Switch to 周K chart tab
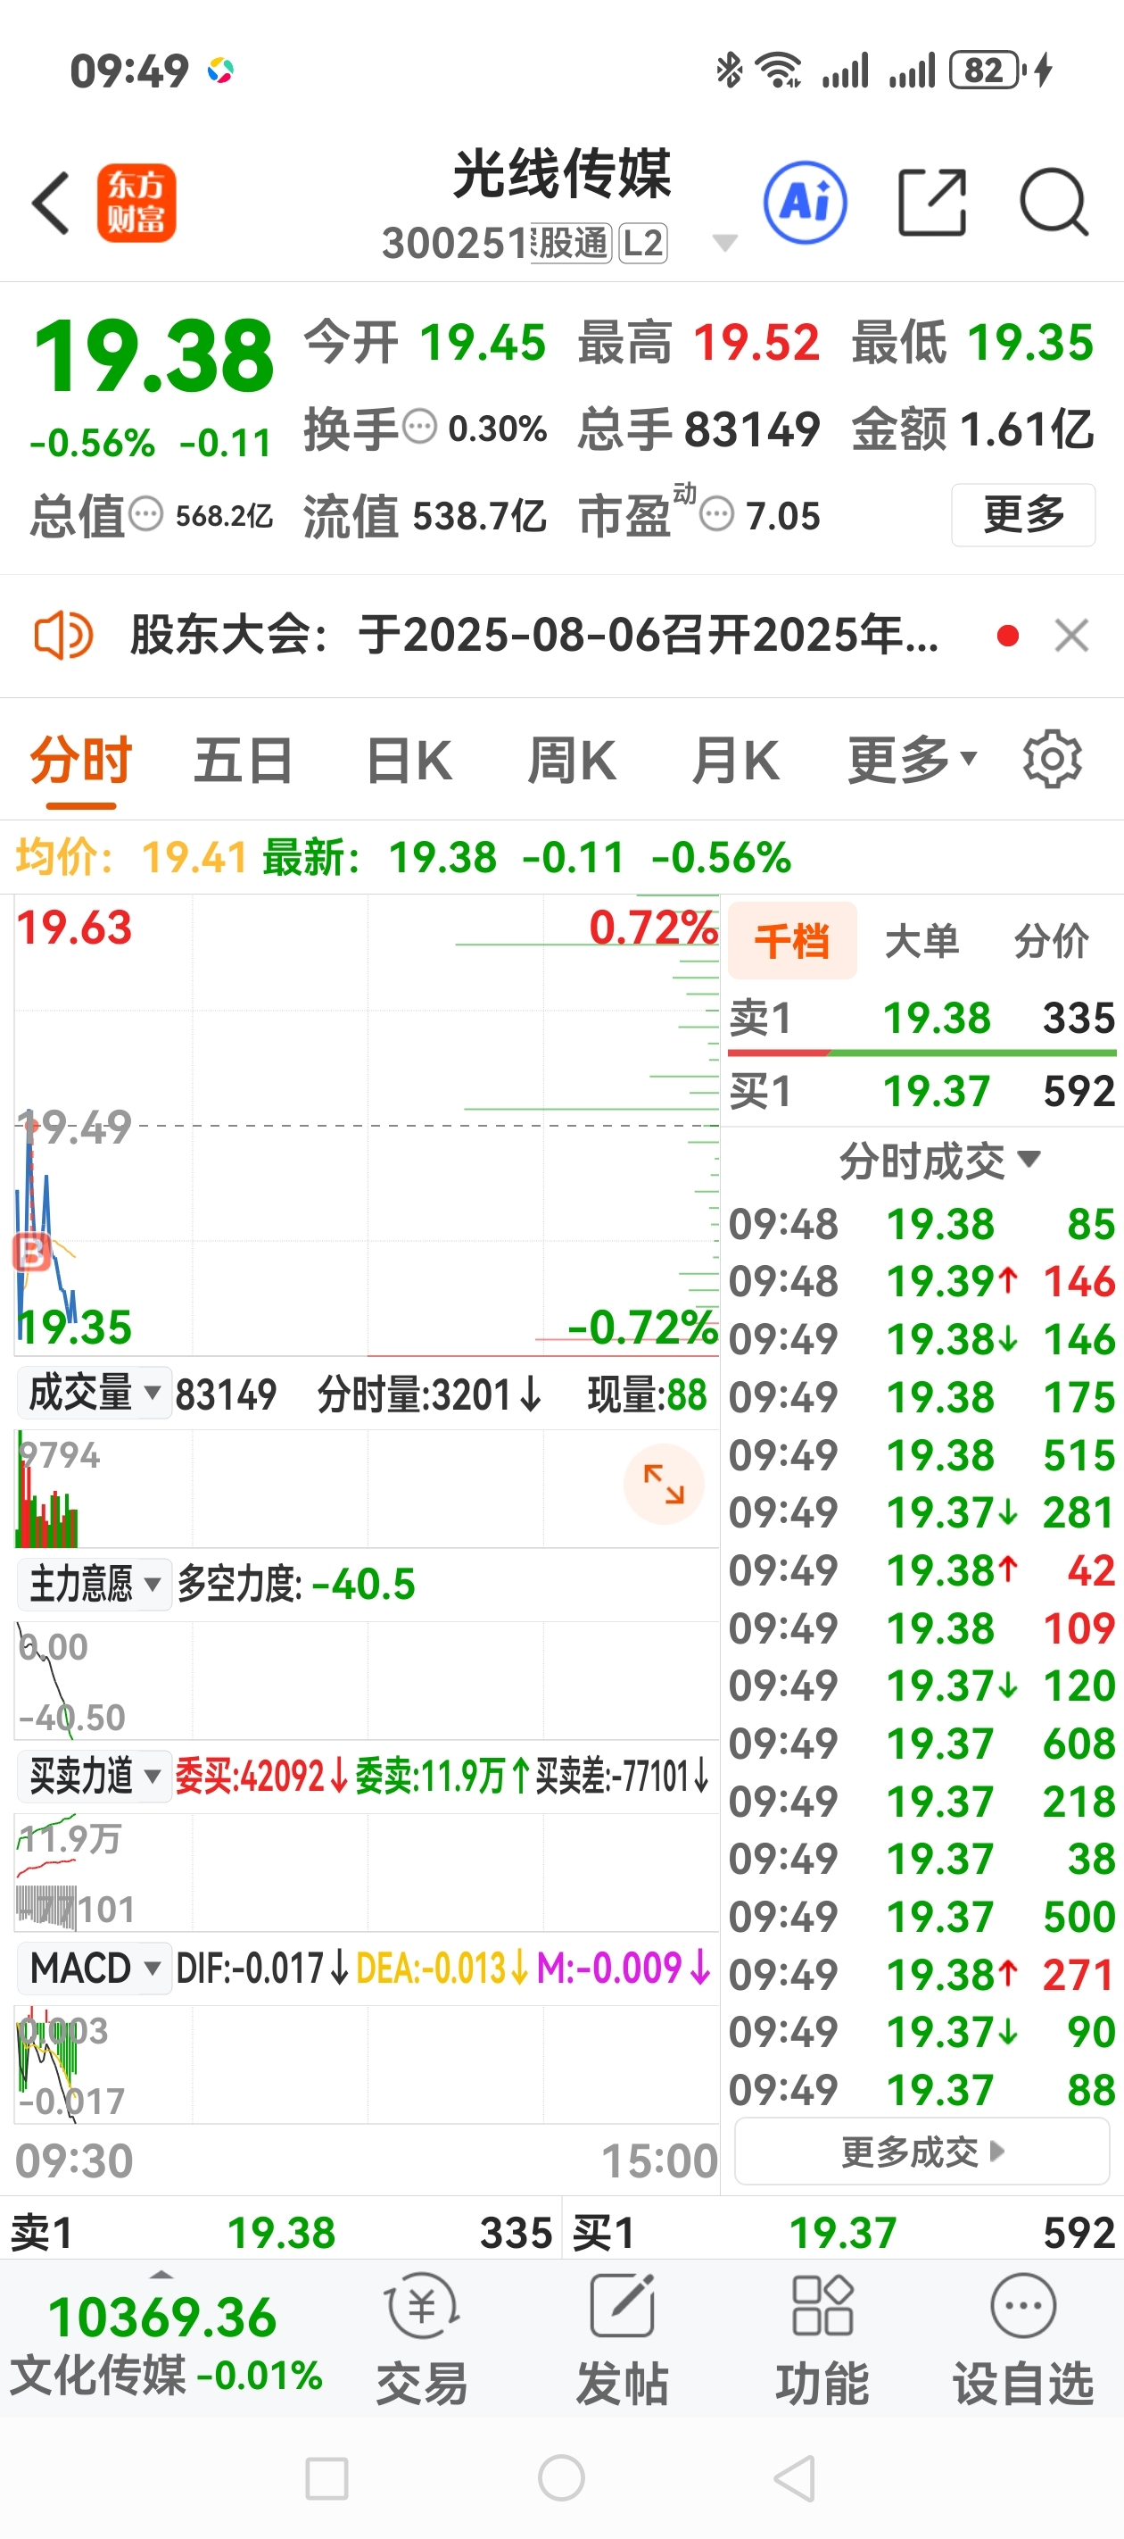The height and width of the screenshot is (2539, 1124). tap(573, 761)
